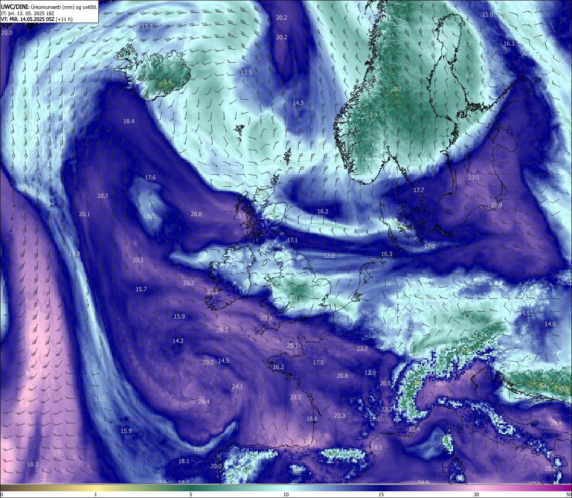Click the 23.9 value near Cornwall

[266, 318]
